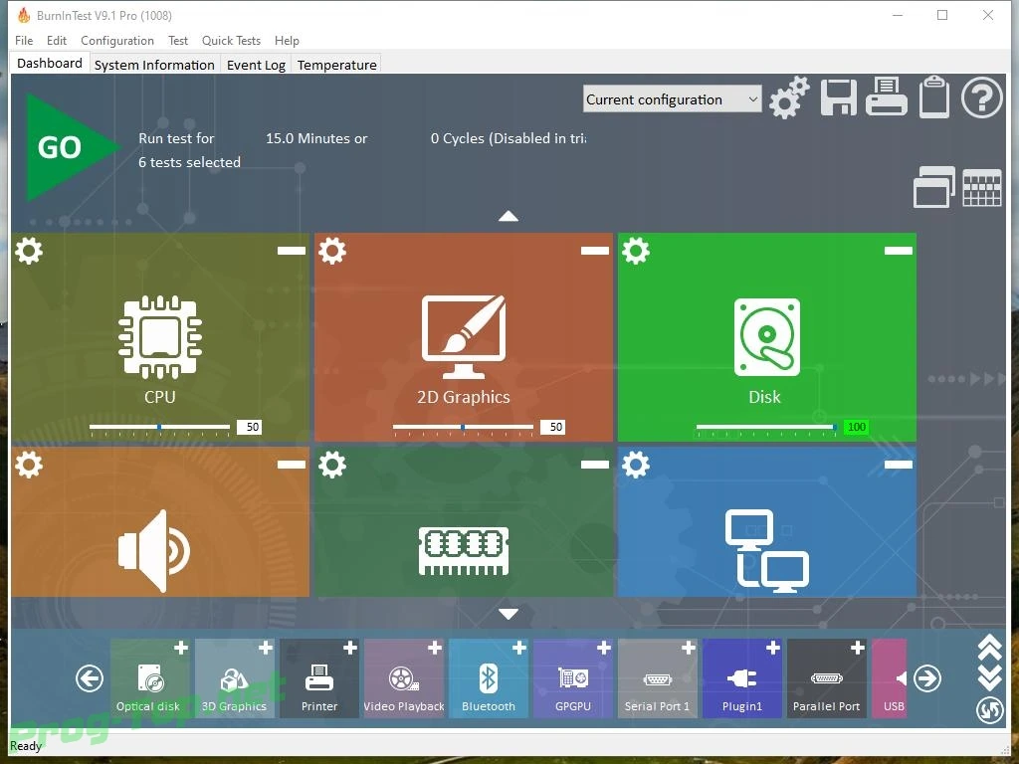Remove all tests with double down chevrons
Viewport: 1019px width, 764px height.
(990, 677)
